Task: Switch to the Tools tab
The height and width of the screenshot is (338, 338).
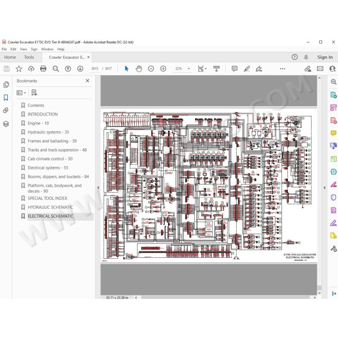Action: (29, 57)
